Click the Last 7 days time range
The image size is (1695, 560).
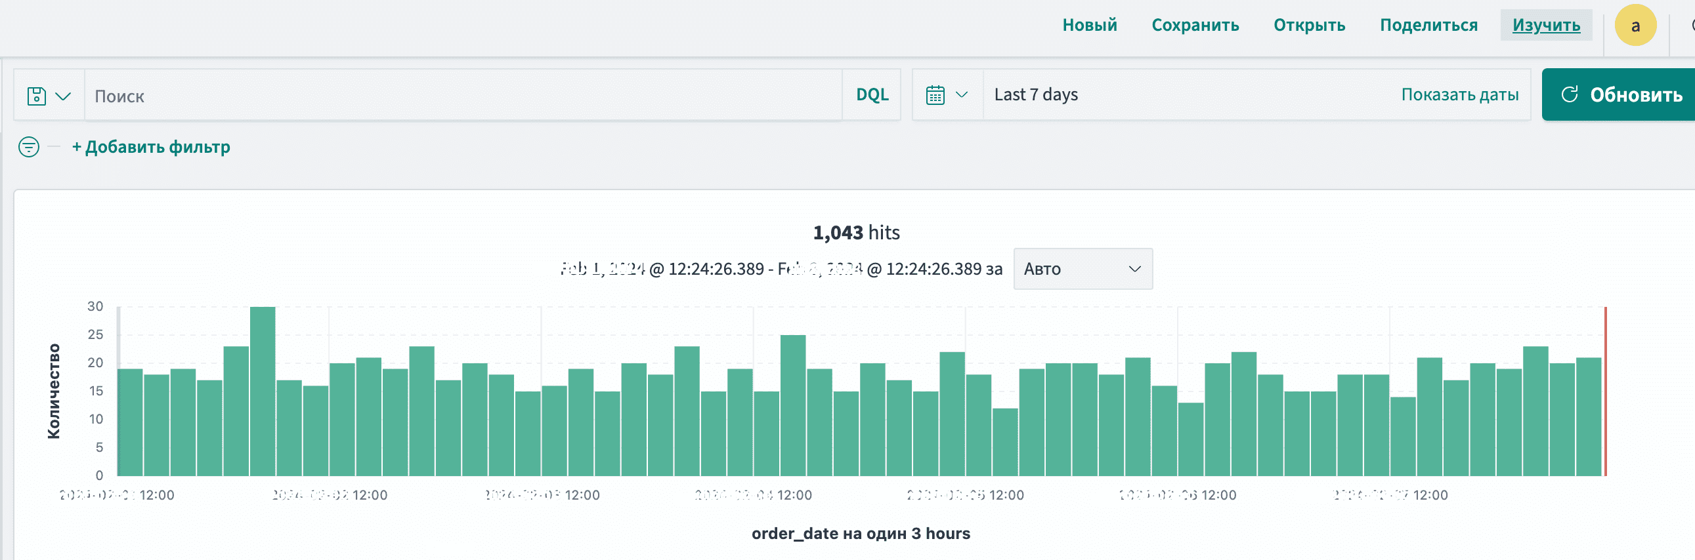1036,94
